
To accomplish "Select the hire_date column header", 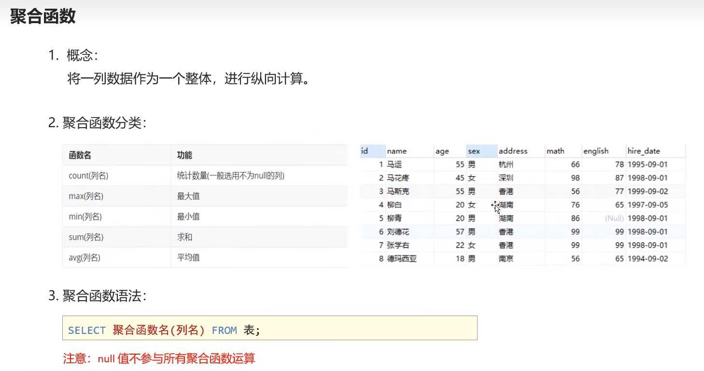I will coord(644,151).
